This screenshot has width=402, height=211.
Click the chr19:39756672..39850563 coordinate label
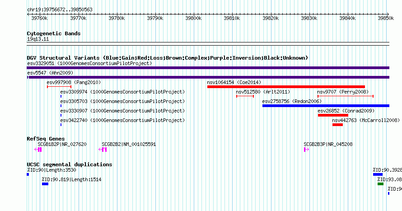tap(60, 10)
